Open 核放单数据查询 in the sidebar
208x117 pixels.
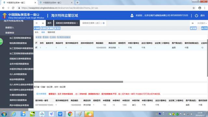17,79
